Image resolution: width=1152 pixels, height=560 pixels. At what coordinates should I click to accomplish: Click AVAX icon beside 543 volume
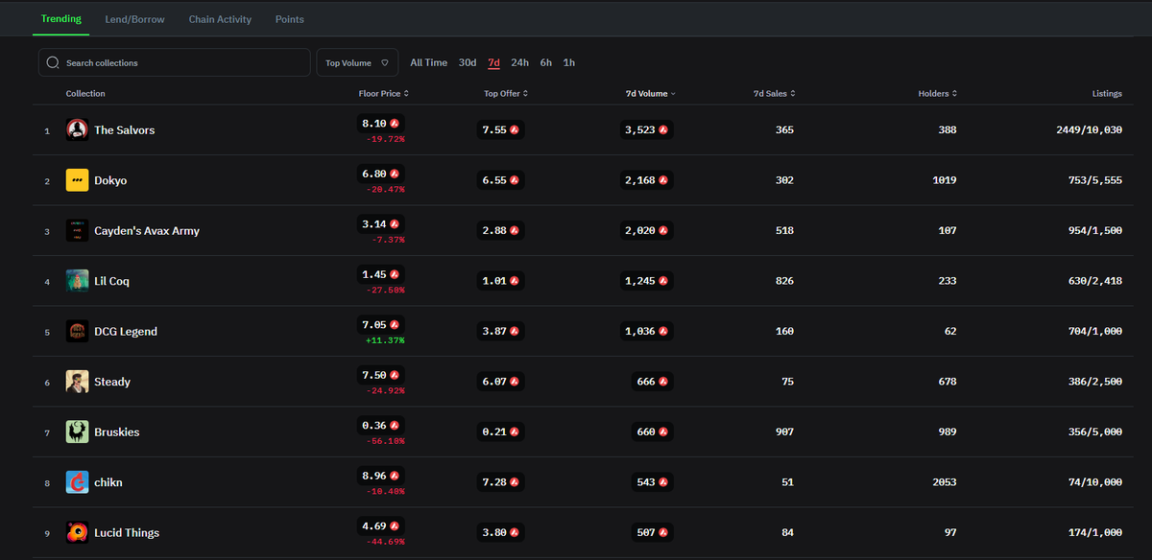[663, 482]
